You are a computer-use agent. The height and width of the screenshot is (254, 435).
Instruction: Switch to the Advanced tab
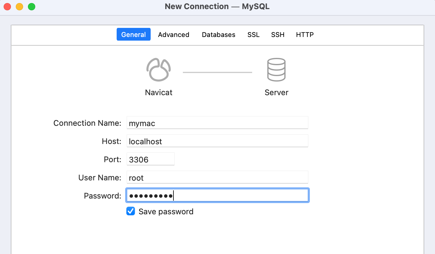pyautogui.click(x=173, y=35)
